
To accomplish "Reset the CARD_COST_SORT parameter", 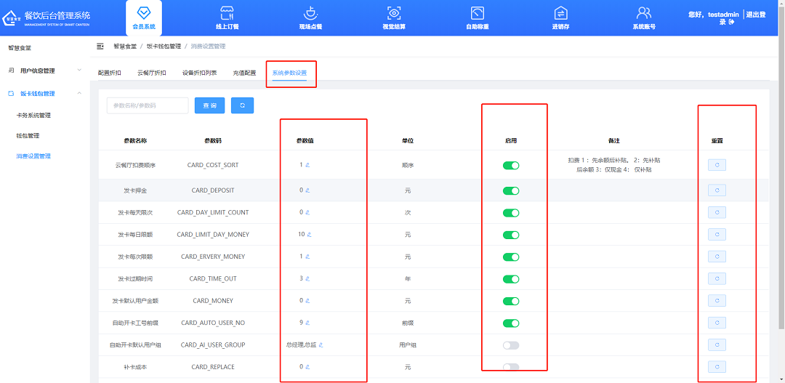I will [717, 165].
